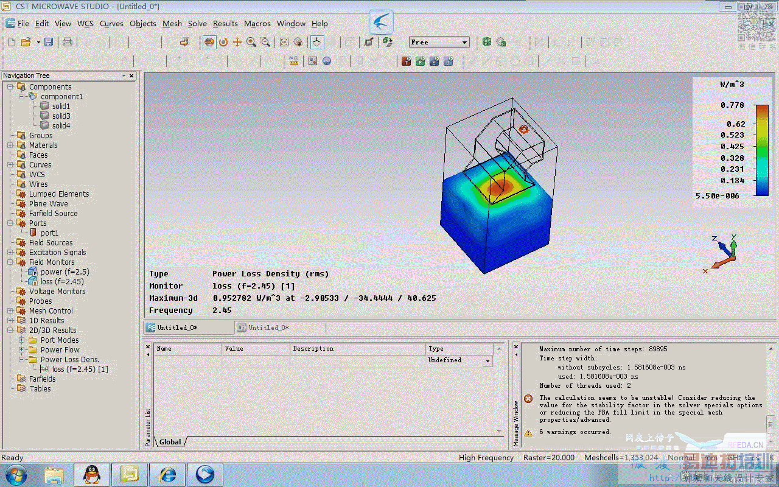779x487 pixels.
Task: Expand the Materials tree node
Action: pyautogui.click(x=10, y=145)
